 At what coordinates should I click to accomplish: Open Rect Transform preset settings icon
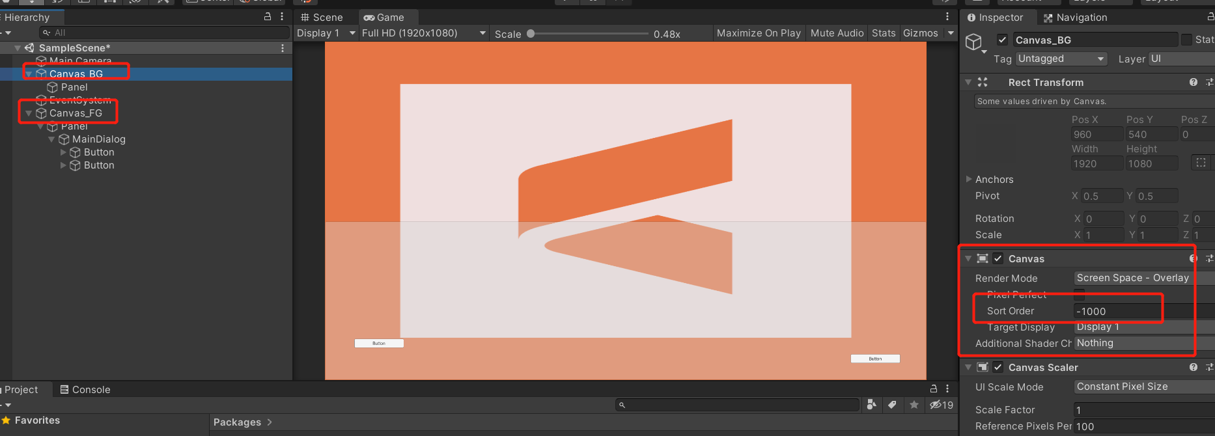1209,82
